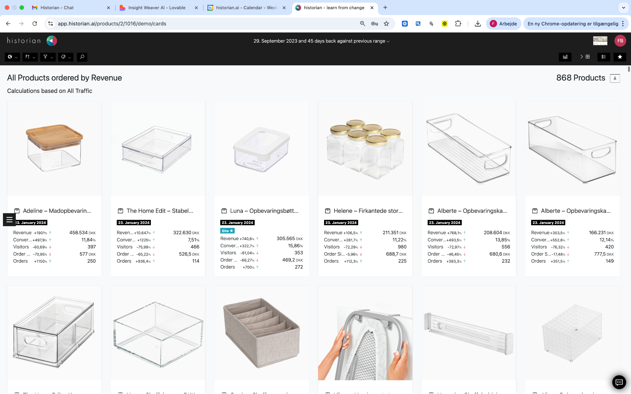Open Luna Opbevaringsbøtte product title
The image size is (631, 394).
point(264,211)
